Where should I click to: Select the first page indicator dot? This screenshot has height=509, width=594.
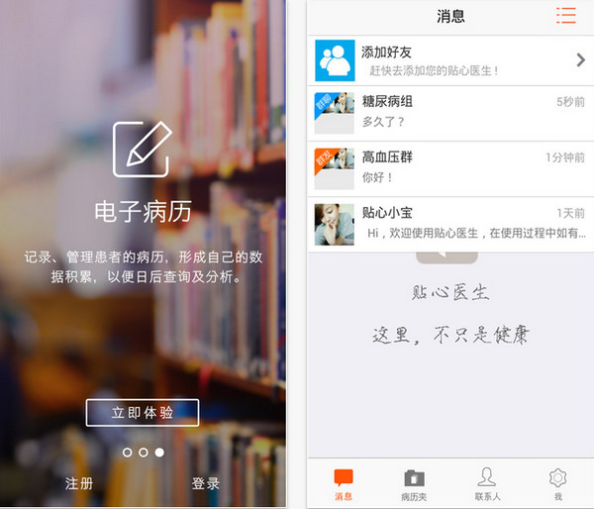(128, 453)
